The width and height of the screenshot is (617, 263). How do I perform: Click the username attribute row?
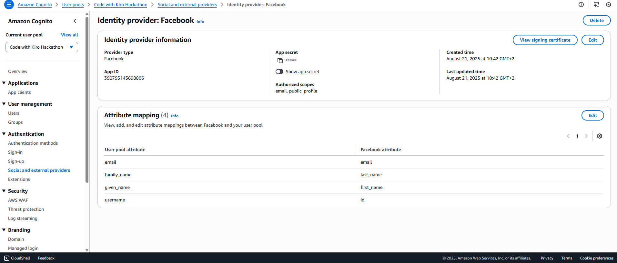click(x=354, y=200)
